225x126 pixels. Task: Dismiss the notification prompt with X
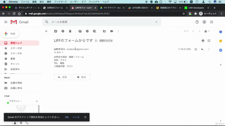point(85,117)
